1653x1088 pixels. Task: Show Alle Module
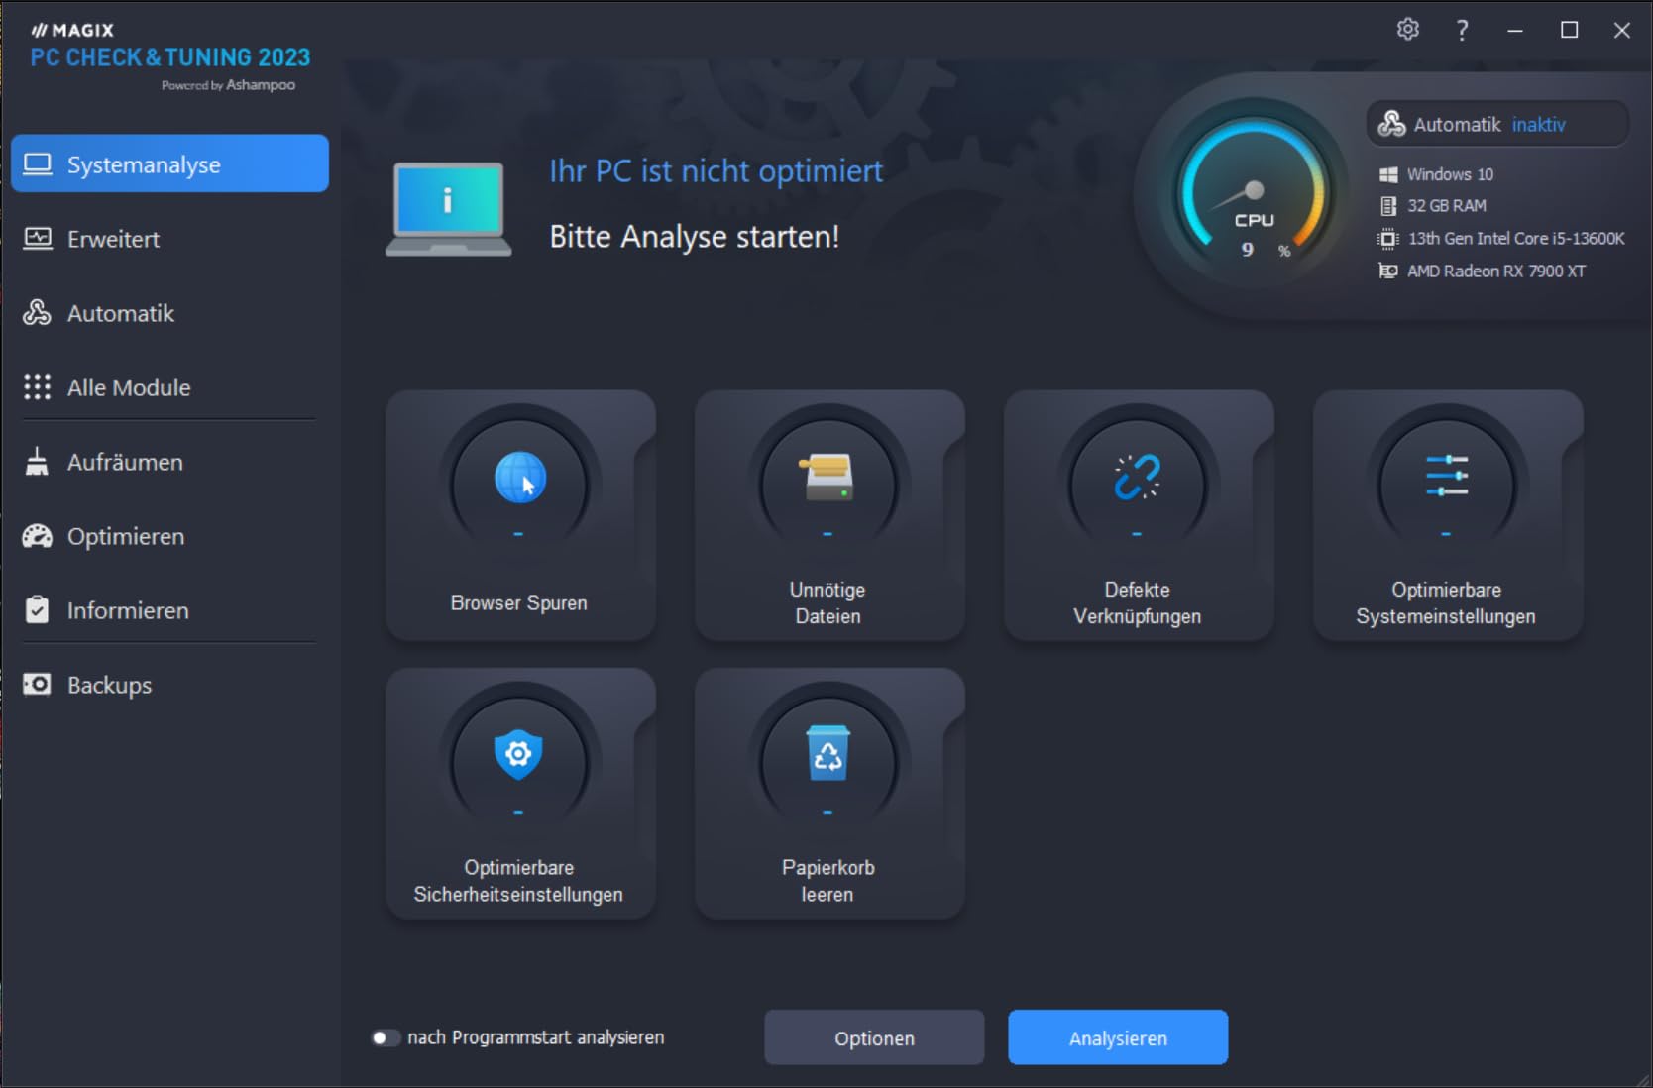[169, 387]
